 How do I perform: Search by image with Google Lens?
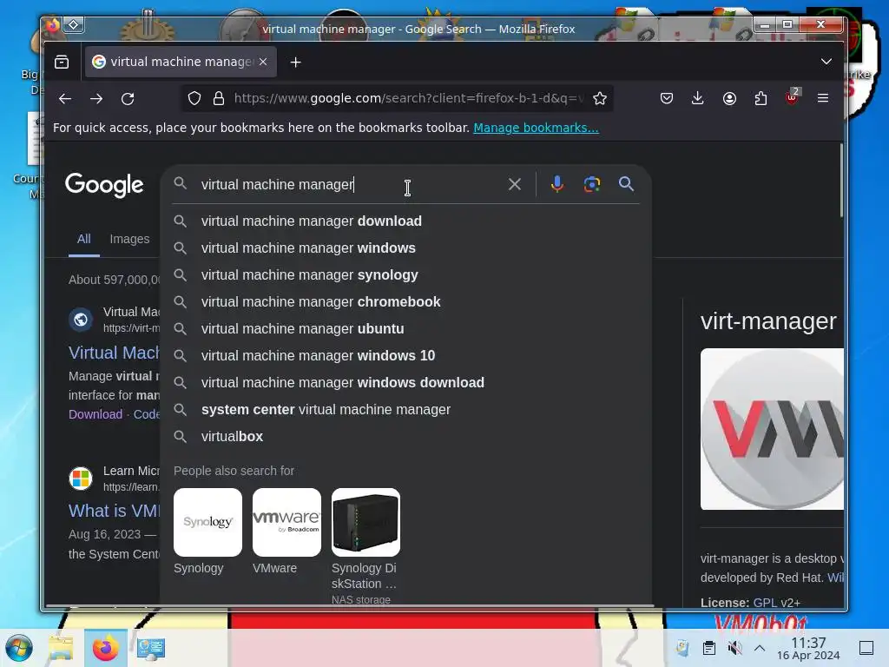pos(592,184)
